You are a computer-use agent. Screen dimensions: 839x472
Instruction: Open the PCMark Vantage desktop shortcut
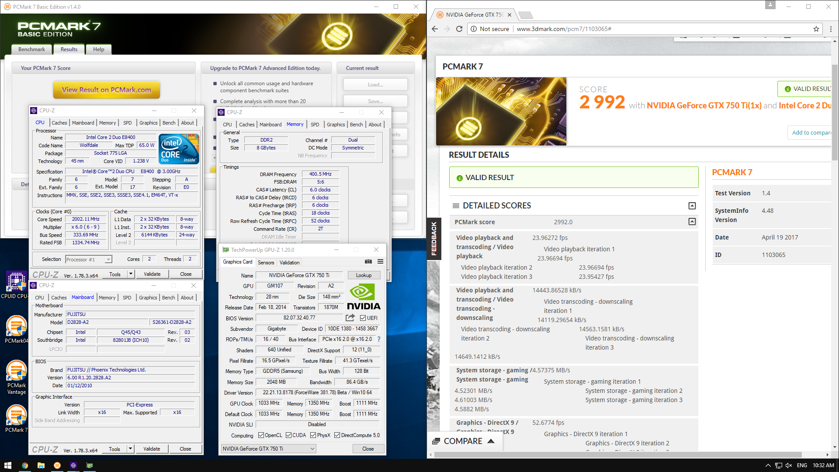(16, 377)
